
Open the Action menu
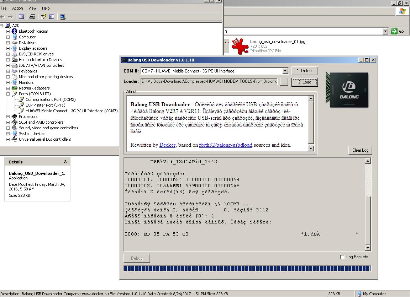(x=17, y=9)
